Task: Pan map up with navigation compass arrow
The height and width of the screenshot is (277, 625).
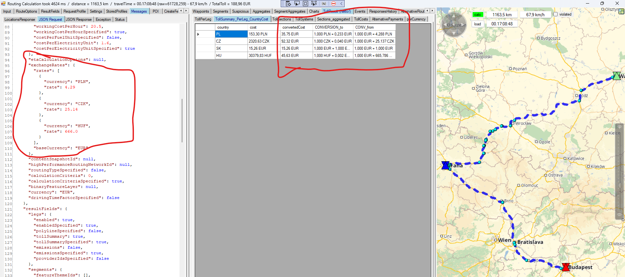Action: (x=454, y=16)
